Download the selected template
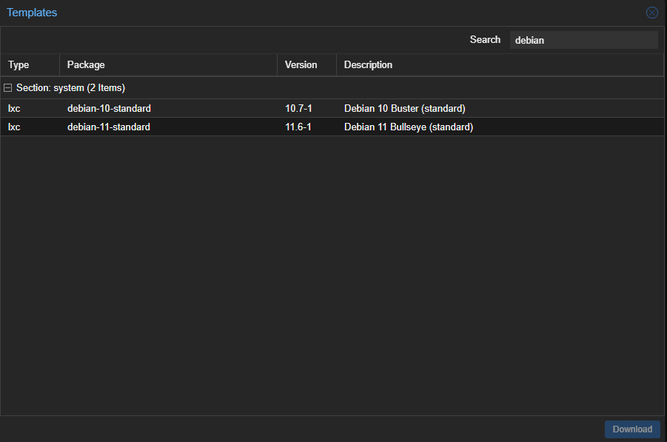Image resolution: width=667 pixels, height=442 pixels. [x=632, y=429]
